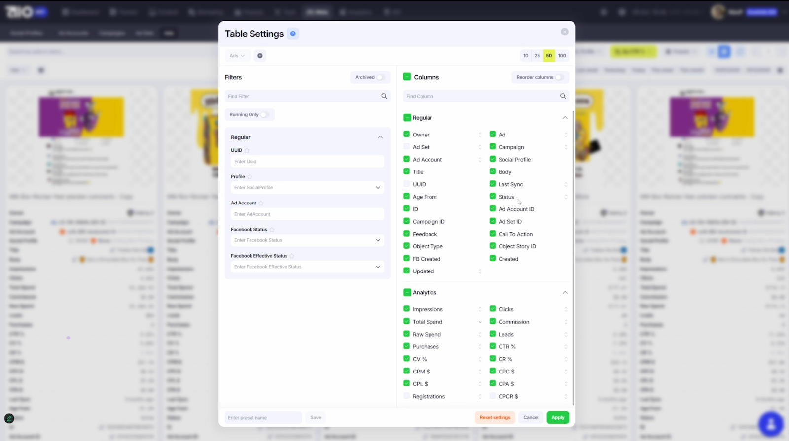Click the search icon in Find Filter
The width and height of the screenshot is (789, 441).
[x=384, y=96]
